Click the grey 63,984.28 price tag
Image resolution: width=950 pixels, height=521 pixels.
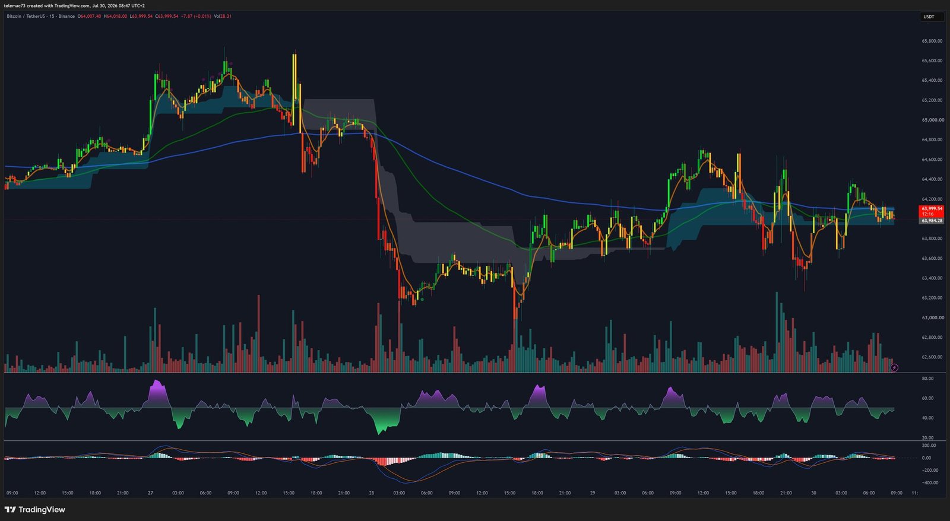click(x=932, y=221)
